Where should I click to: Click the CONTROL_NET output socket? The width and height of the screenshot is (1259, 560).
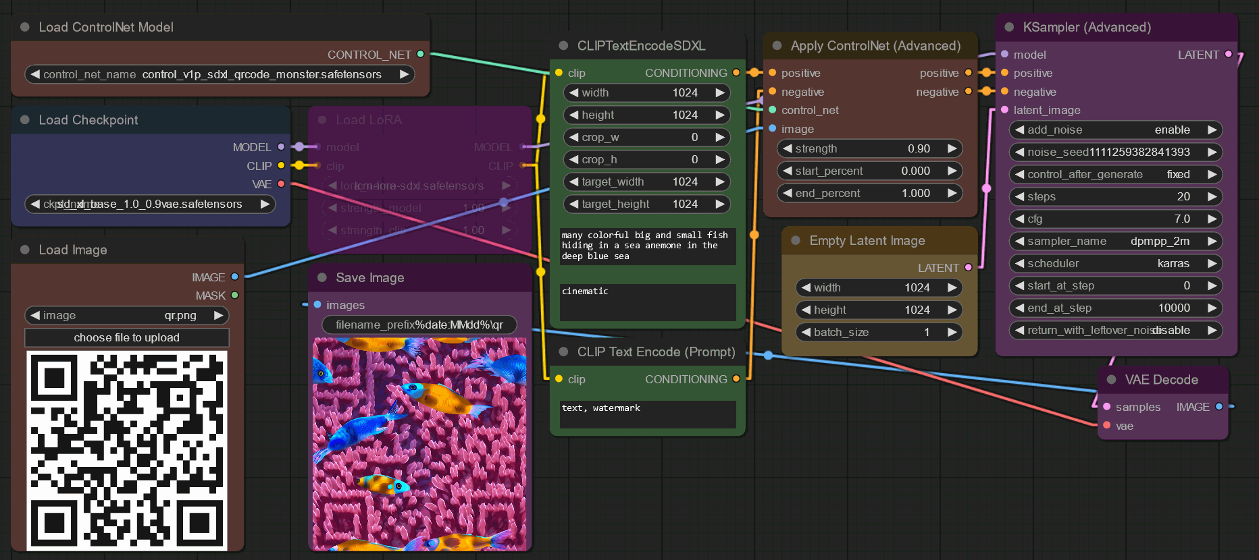pyautogui.click(x=421, y=54)
